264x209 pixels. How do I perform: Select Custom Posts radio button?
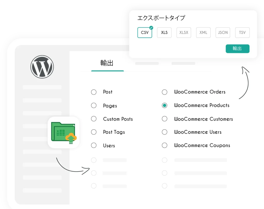click(x=94, y=119)
